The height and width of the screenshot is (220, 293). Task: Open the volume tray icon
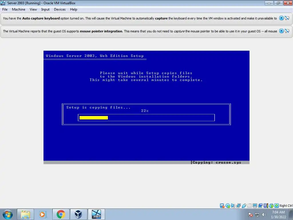tap(264, 215)
